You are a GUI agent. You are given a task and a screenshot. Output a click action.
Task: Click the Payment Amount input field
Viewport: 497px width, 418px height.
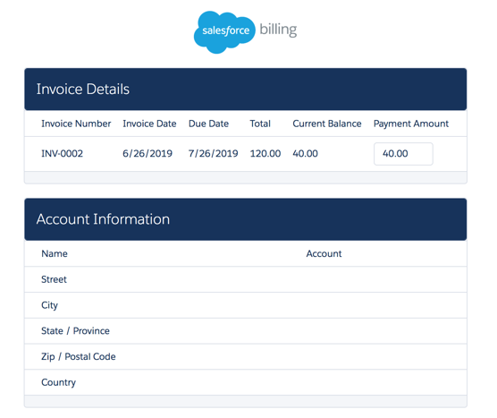(403, 154)
